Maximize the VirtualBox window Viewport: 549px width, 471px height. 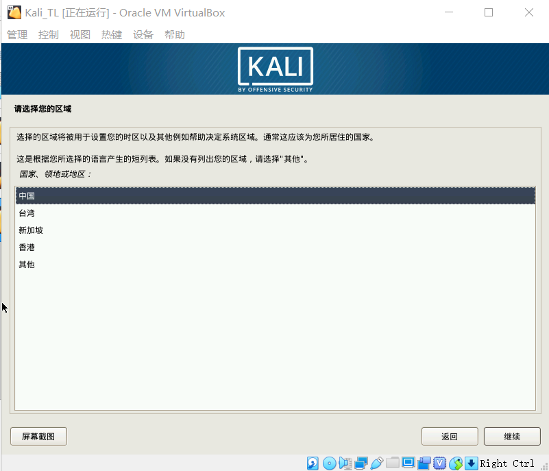(x=489, y=12)
